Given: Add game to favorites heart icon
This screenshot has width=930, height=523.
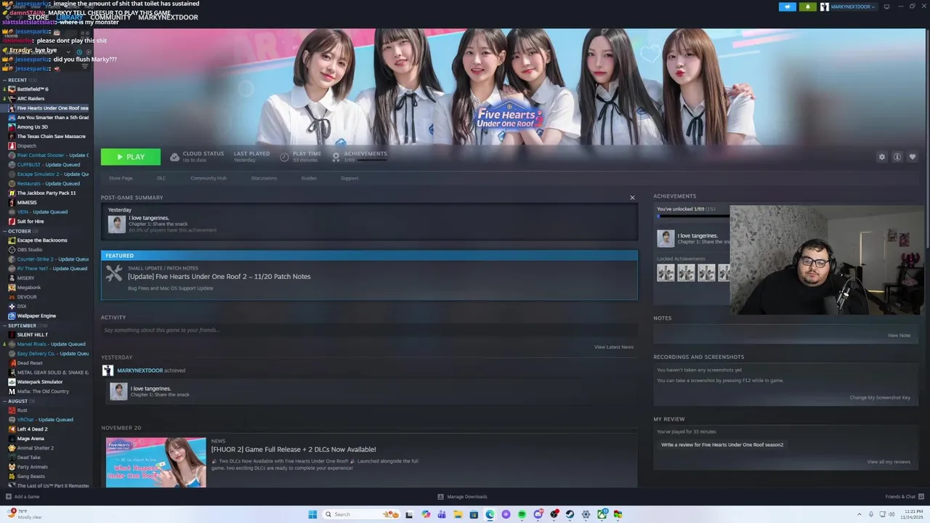Looking at the screenshot, I should 913,157.
